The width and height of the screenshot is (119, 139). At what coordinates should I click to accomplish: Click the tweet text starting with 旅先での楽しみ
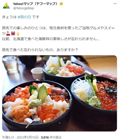pos(58,31)
